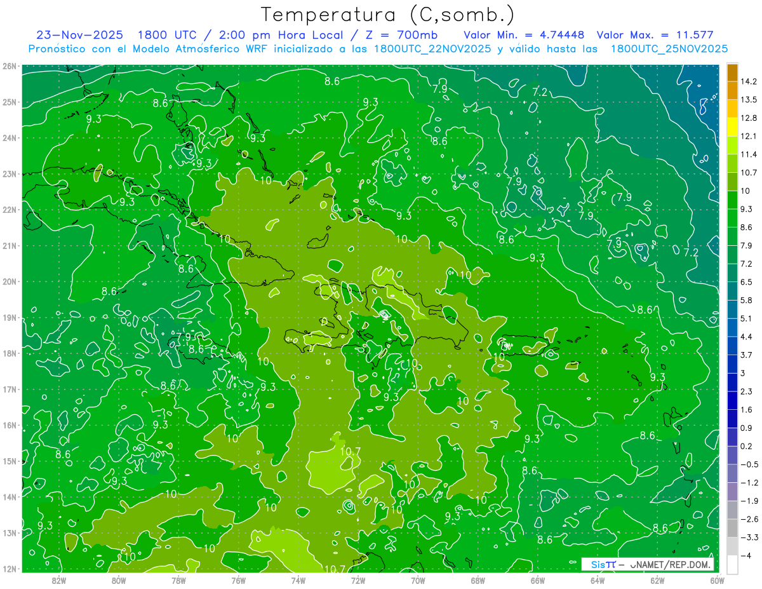Click legend value "1.6"
The width and height of the screenshot is (762, 589).
(746, 409)
